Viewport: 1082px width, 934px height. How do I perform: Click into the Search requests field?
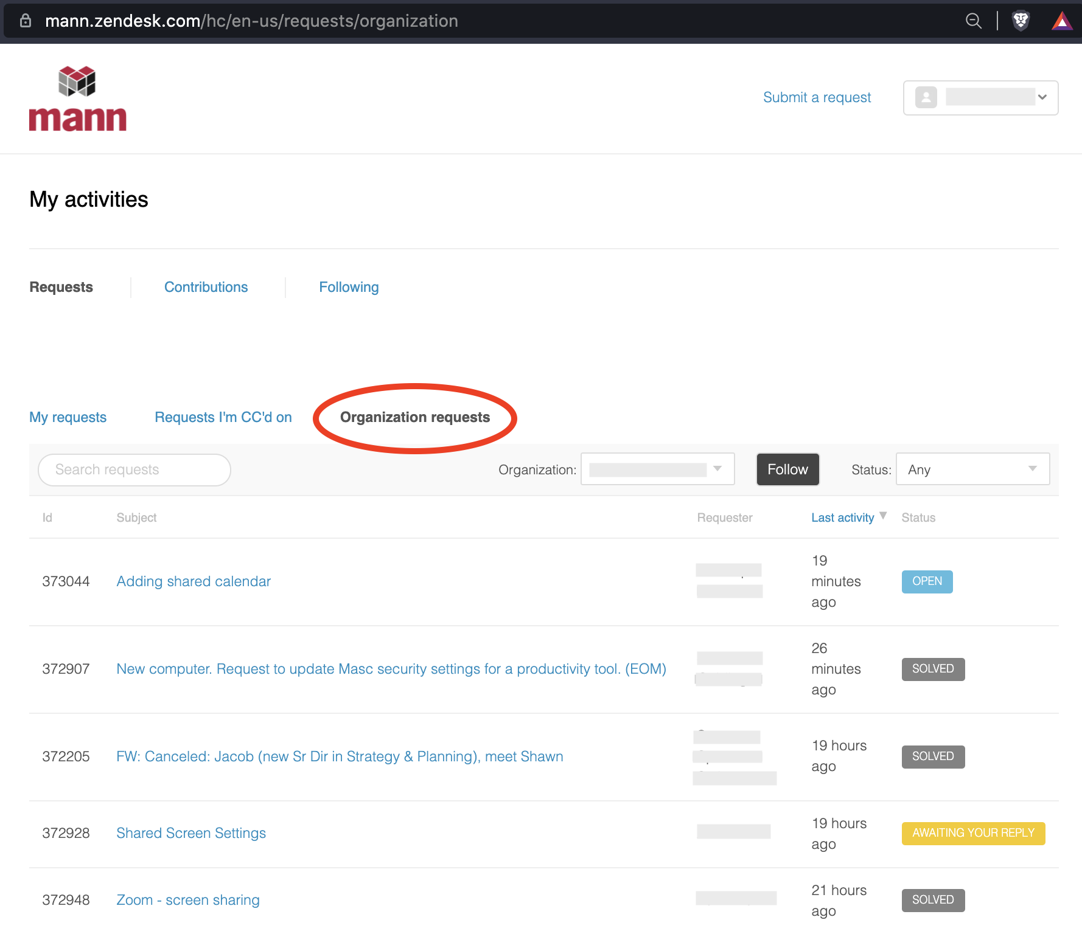[134, 469]
